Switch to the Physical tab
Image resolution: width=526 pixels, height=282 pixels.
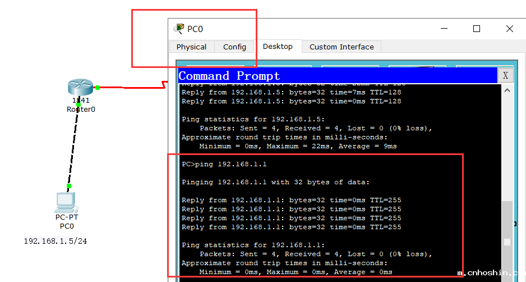coord(191,47)
